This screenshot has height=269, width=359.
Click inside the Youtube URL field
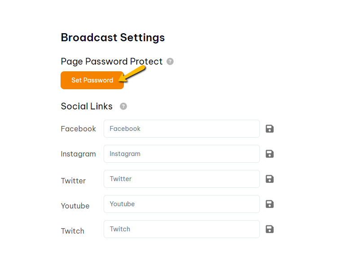(x=181, y=204)
